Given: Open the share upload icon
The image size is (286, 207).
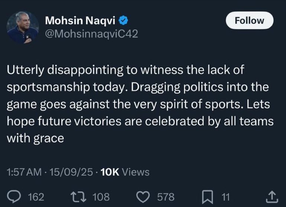Looking at the screenshot, I should [x=272, y=197].
